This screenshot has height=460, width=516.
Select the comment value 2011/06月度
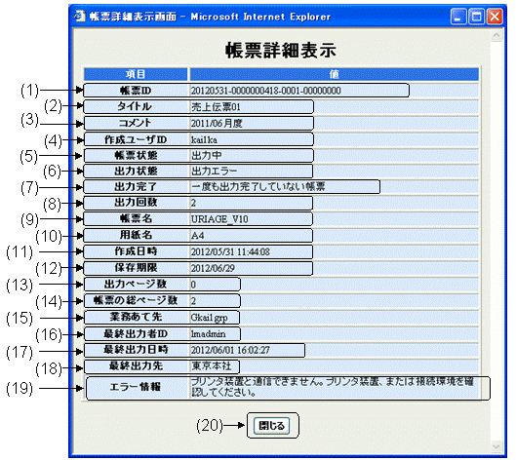(x=217, y=124)
